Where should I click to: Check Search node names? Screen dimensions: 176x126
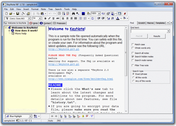click(x=133, y=60)
